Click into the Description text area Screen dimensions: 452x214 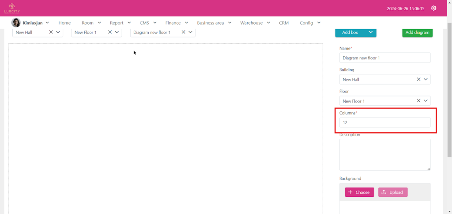coord(384,155)
